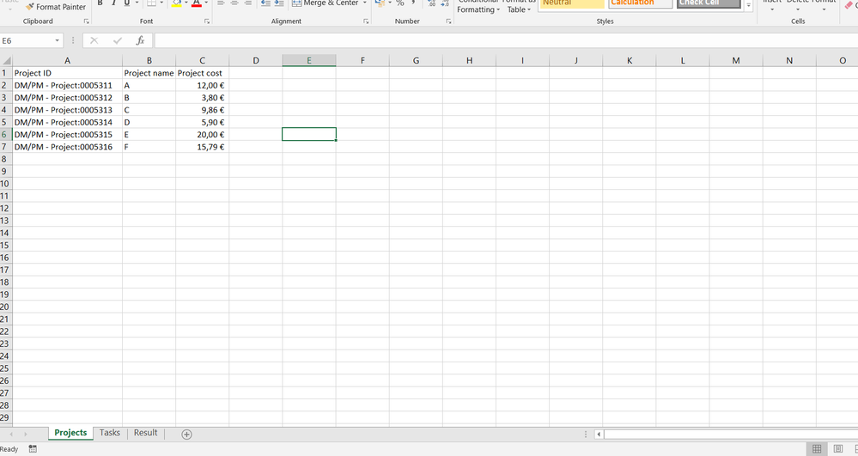Confirm formula bar entry with checkmark
858x456 pixels.
117,40
